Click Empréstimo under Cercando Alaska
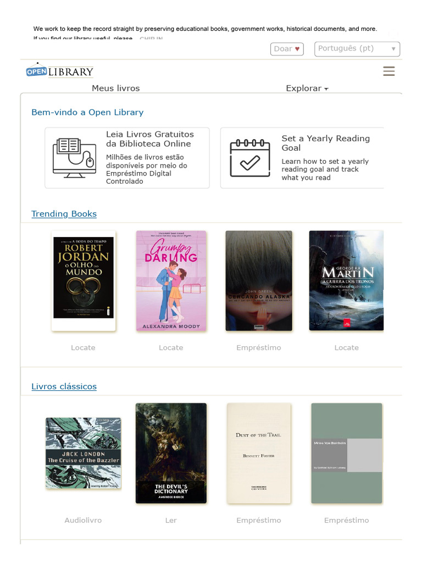The image size is (422, 563). 259,347
